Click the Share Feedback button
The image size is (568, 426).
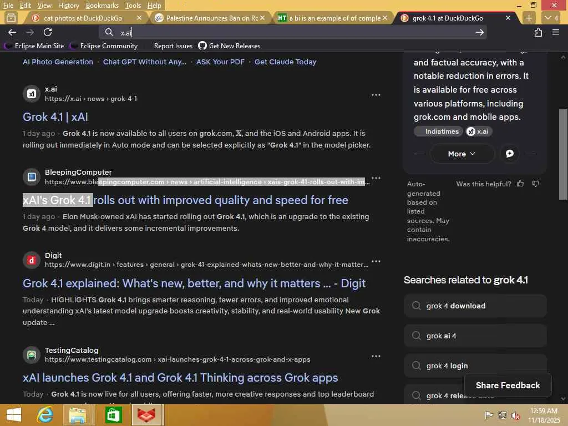508,385
